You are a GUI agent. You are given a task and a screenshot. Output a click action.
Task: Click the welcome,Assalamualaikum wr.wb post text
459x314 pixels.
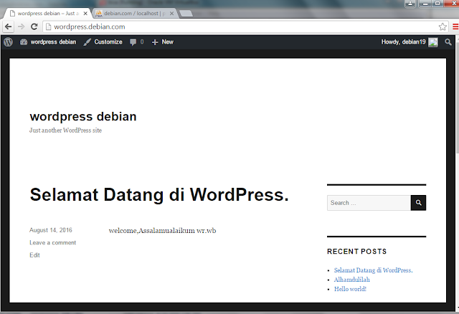(x=163, y=231)
